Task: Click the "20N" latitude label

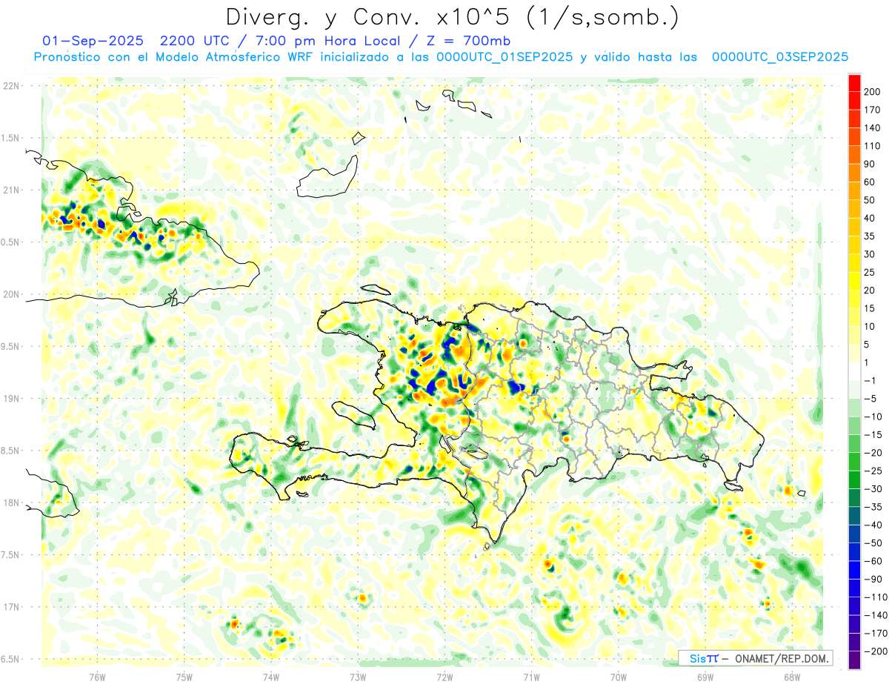Action: point(10,294)
